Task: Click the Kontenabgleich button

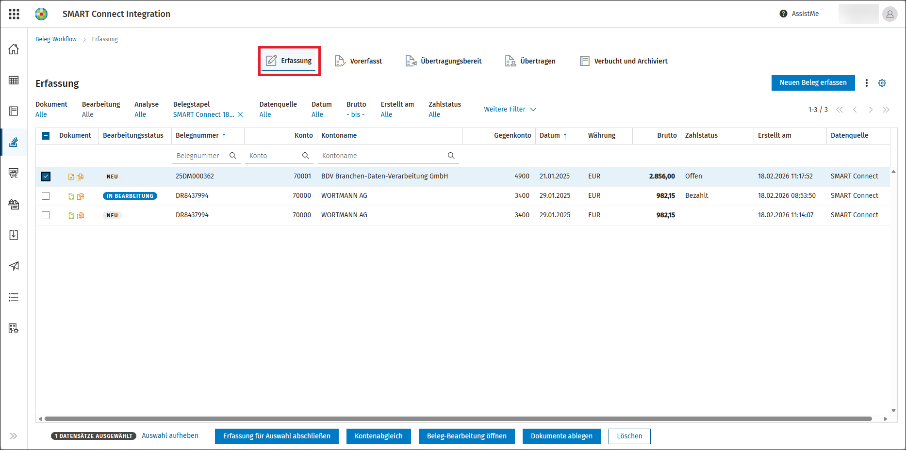Action: pos(379,436)
